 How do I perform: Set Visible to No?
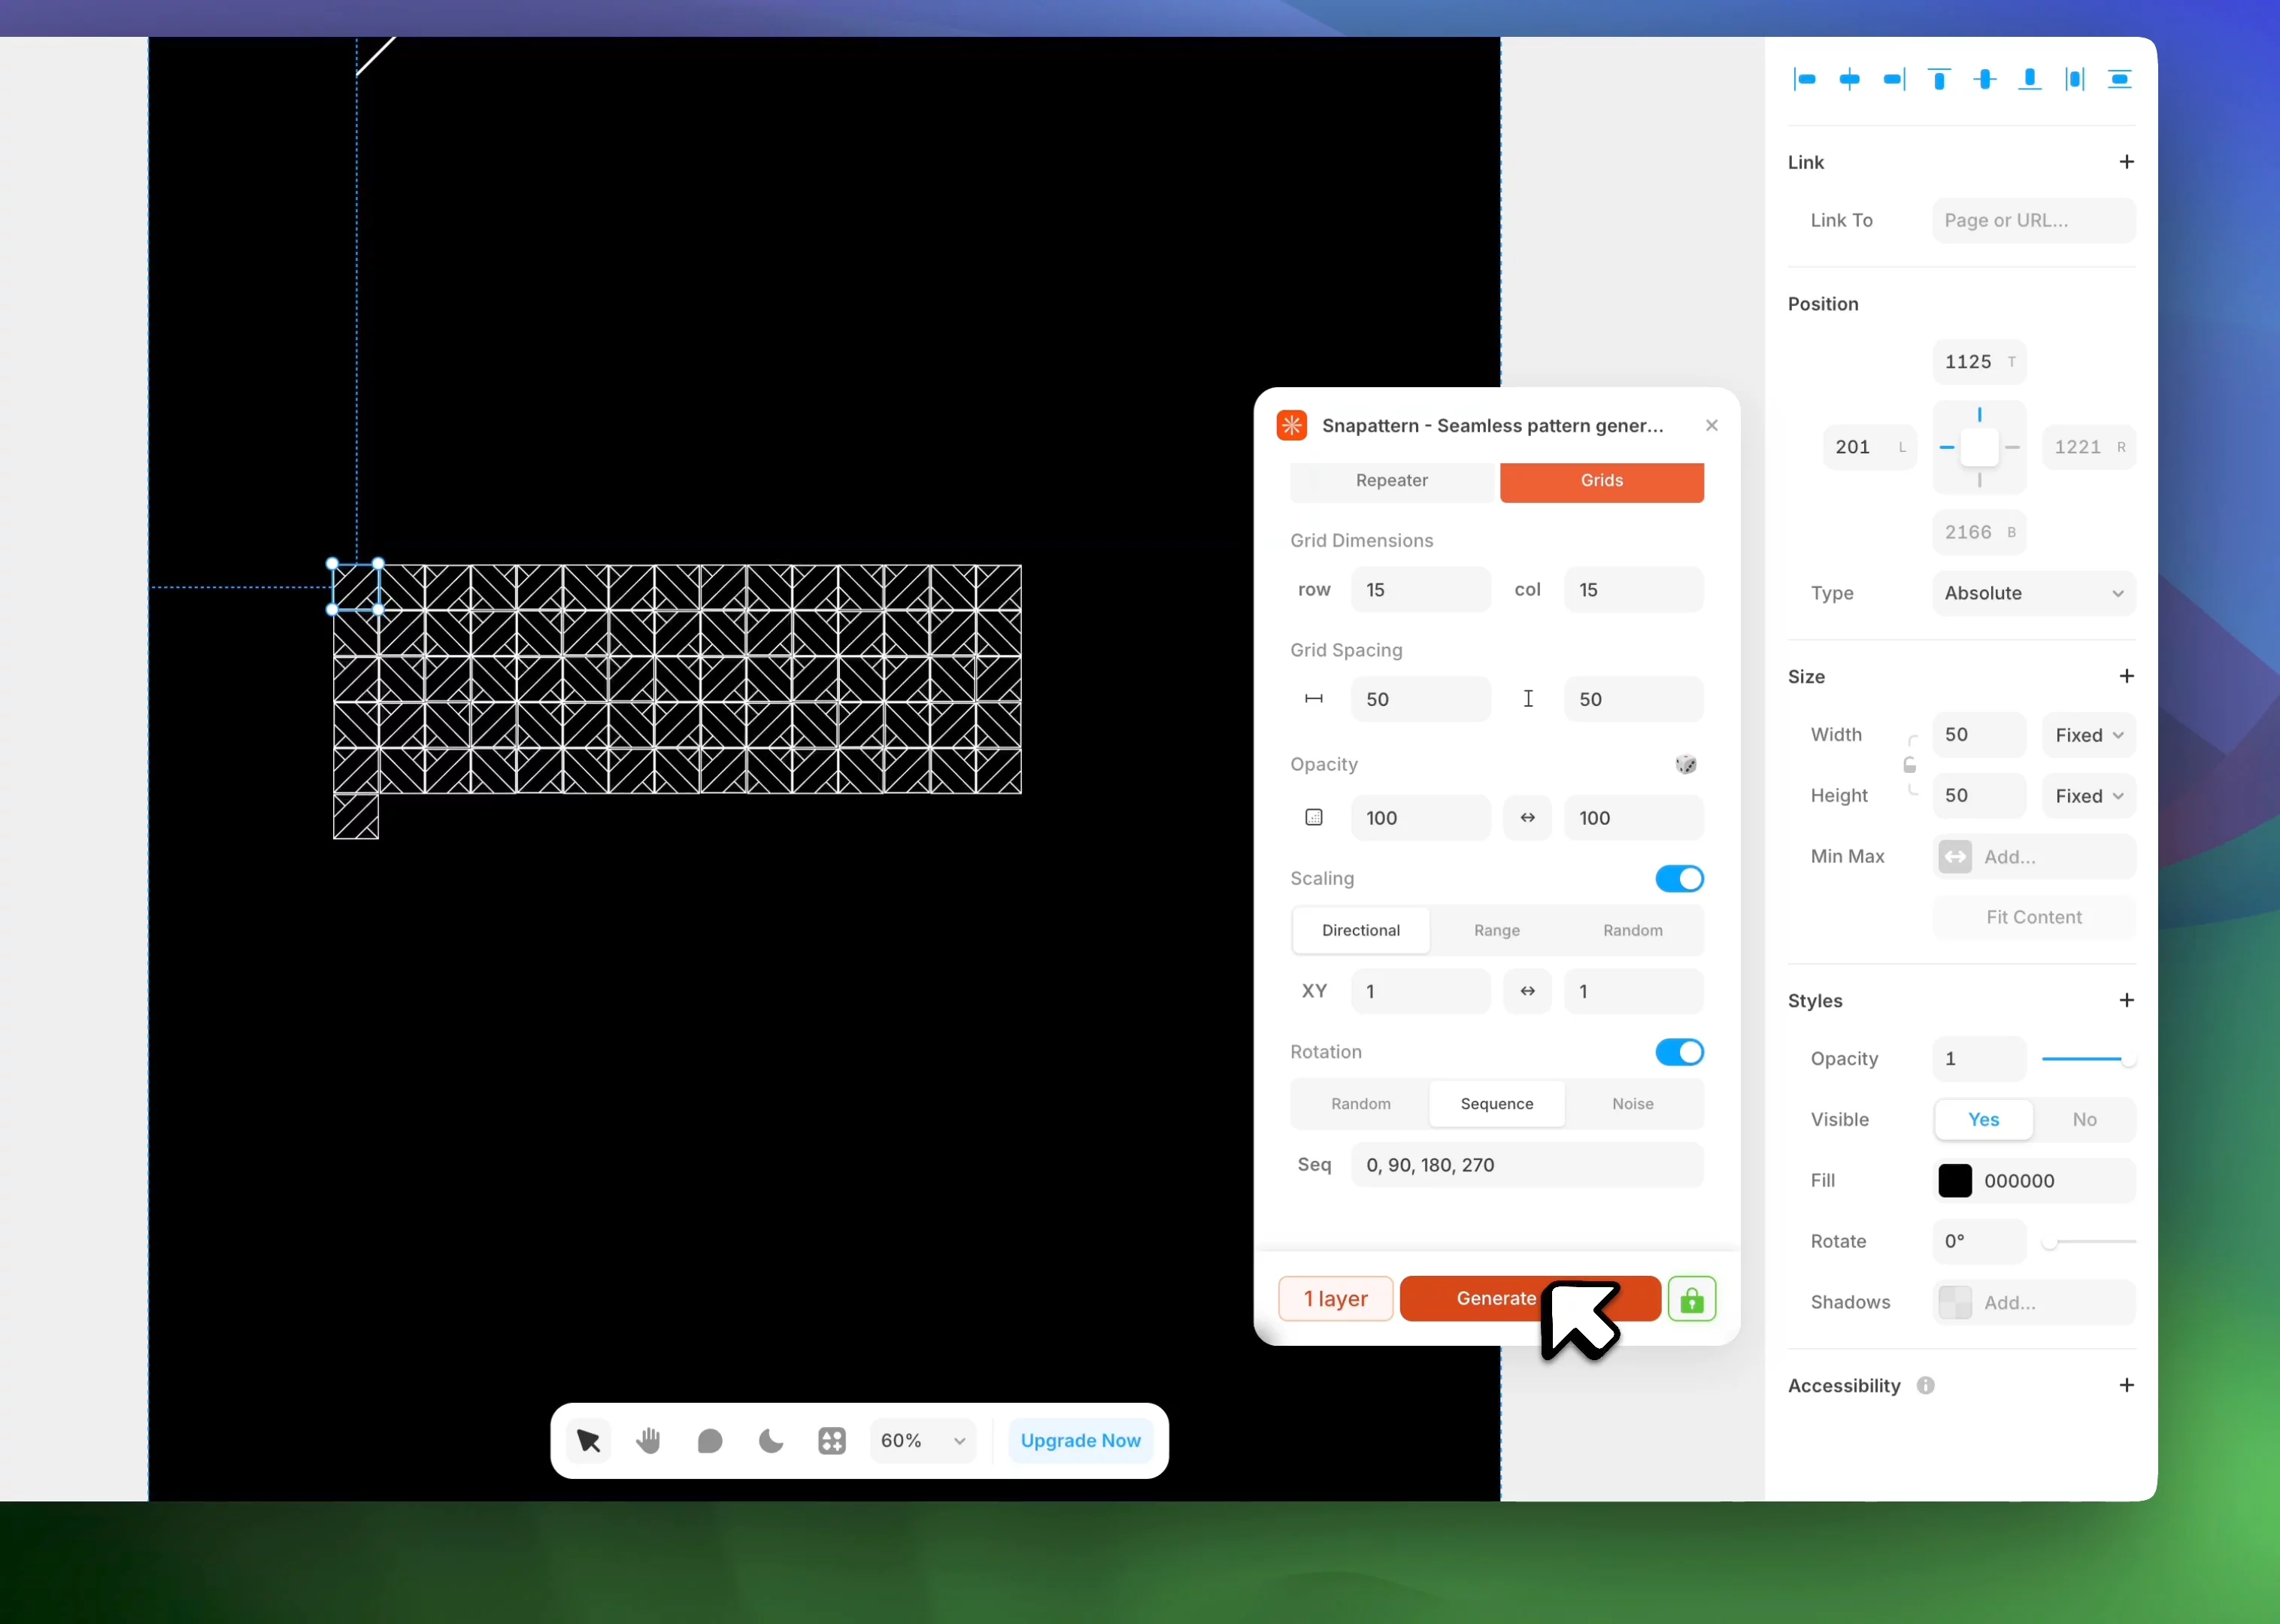click(x=2084, y=1119)
